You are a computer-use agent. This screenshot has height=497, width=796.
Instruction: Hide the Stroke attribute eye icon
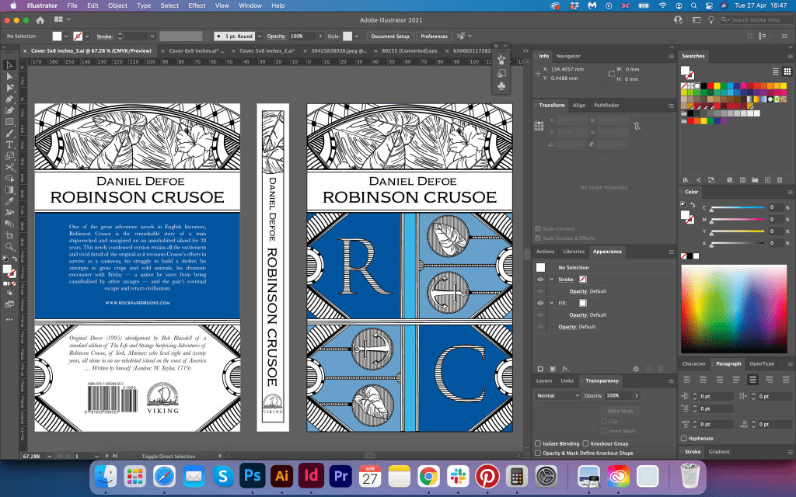coord(540,279)
